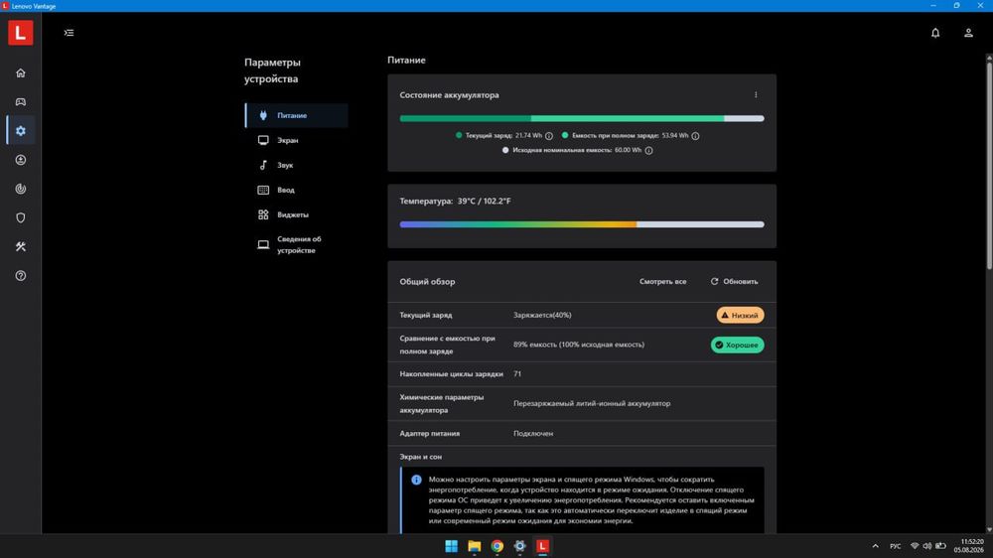The image size is (993, 558).
Task: Click the Lenovo Vantage red L logo
Action: click(20, 33)
